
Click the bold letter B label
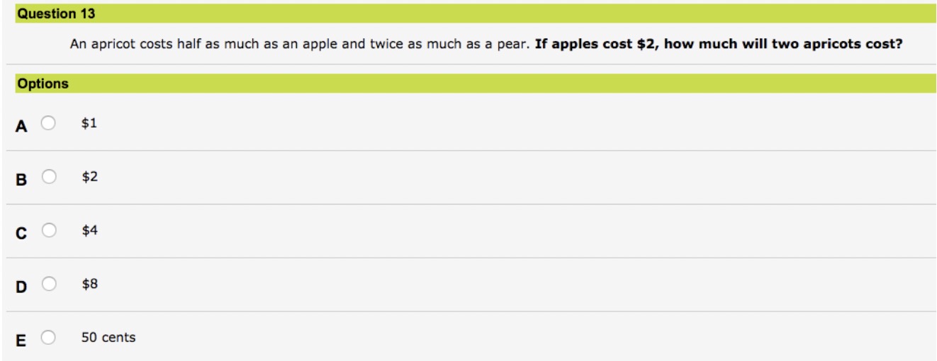21,180
